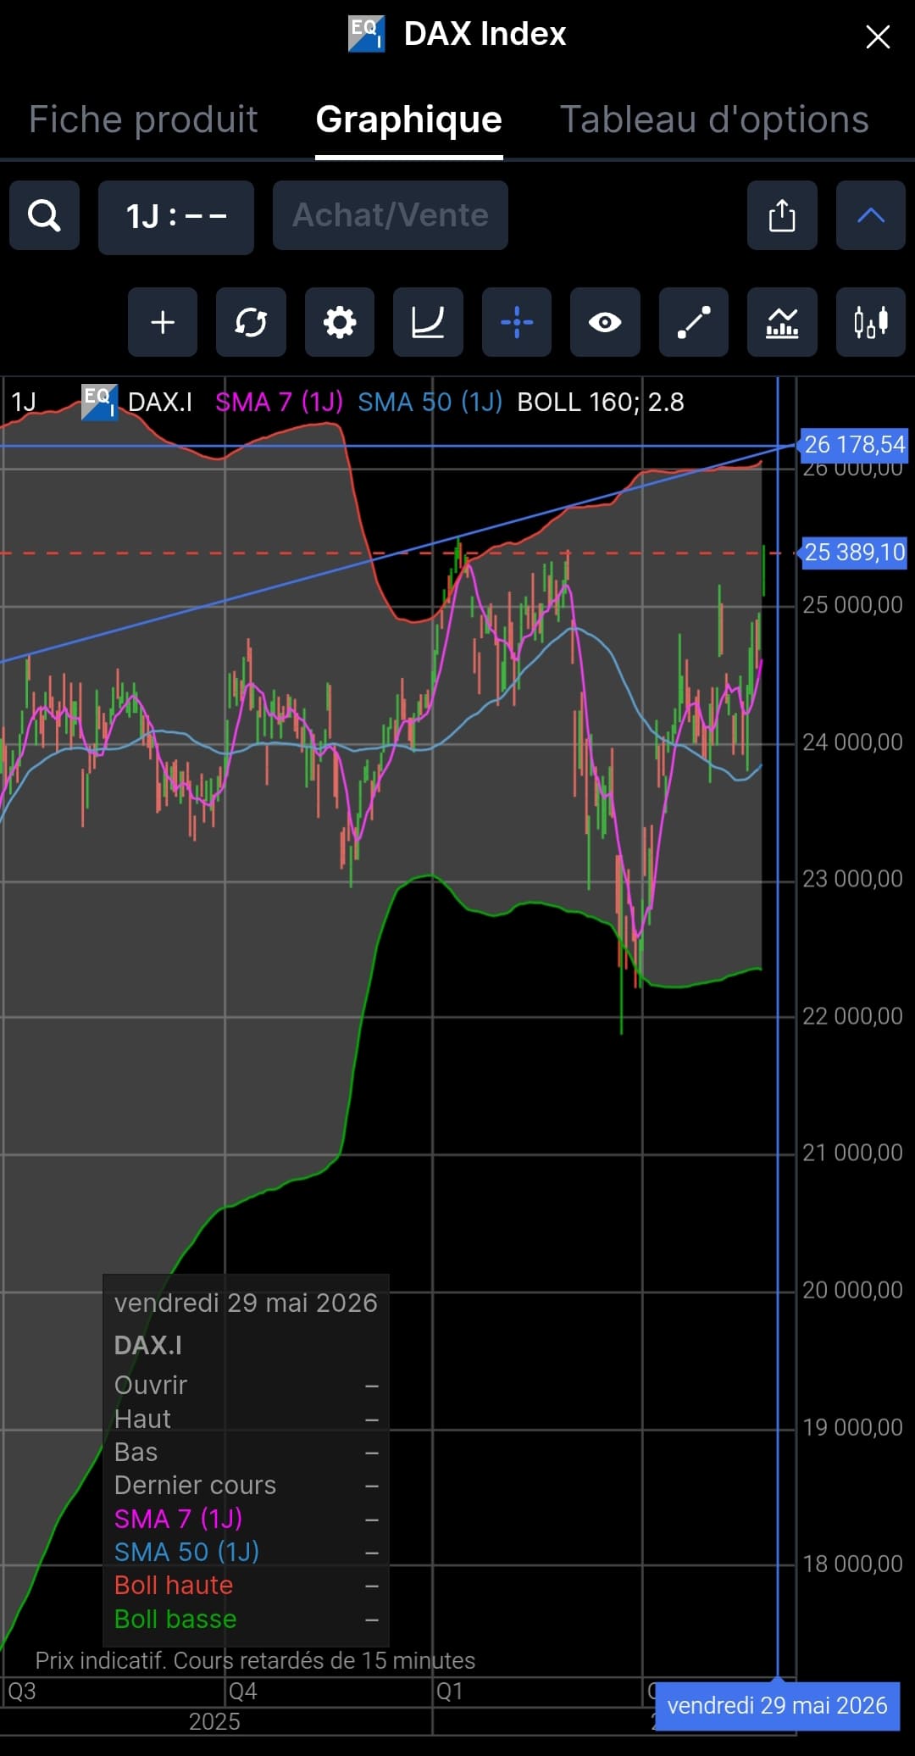Tap the Ouvrir tooltip row
Screen dimensions: 915x1756
(x=246, y=1385)
